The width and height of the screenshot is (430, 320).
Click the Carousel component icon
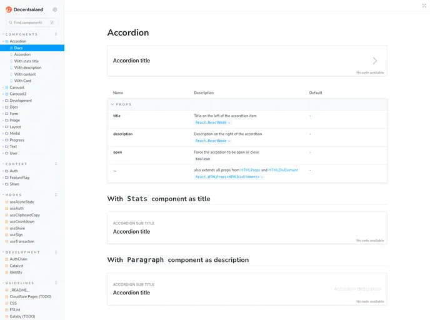(7, 87)
